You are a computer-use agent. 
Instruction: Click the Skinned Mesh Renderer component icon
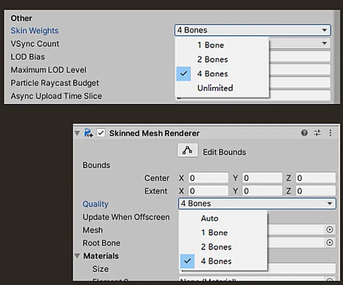pos(88,133)
